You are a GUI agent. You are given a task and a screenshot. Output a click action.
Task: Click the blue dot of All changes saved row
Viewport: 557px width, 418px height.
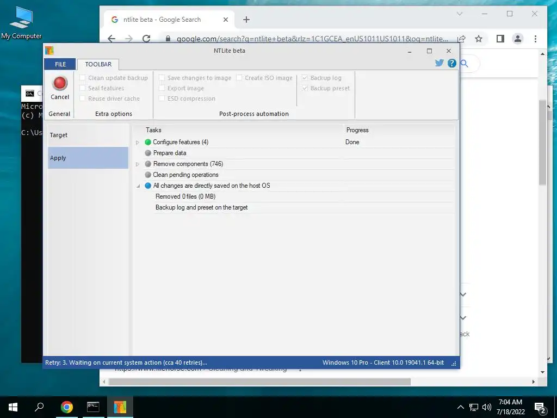148,186
